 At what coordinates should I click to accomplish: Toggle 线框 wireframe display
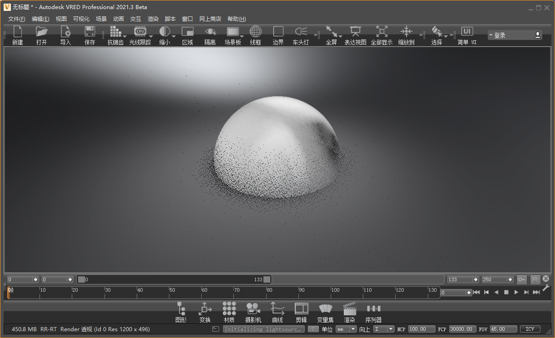tap(256, 32)
